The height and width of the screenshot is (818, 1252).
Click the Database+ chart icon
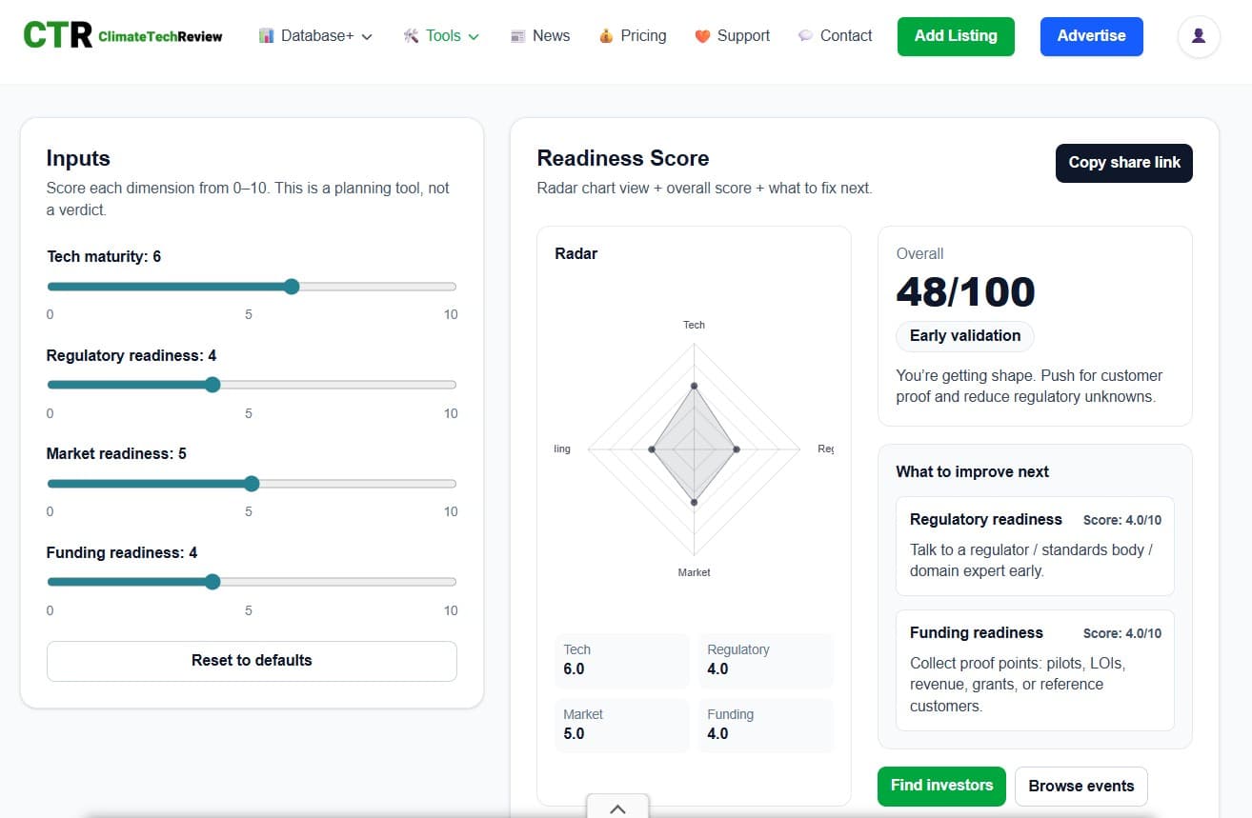(267, 36)
